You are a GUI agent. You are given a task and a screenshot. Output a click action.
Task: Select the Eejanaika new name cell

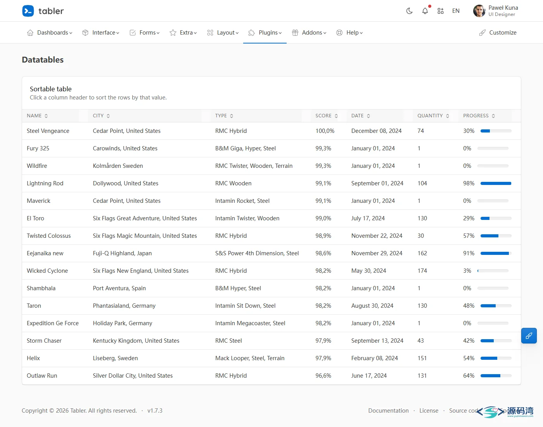45,253
